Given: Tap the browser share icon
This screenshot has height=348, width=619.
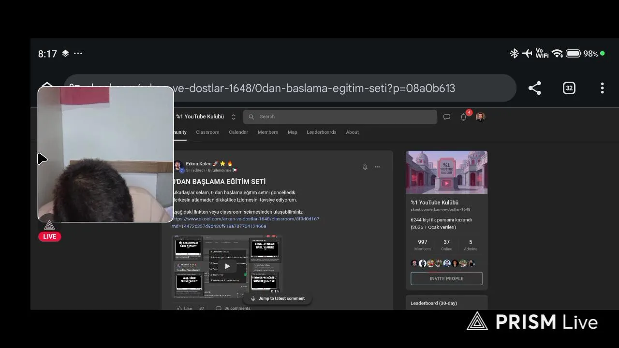Looking at the screenshot, I should click(x=534, y=88).
